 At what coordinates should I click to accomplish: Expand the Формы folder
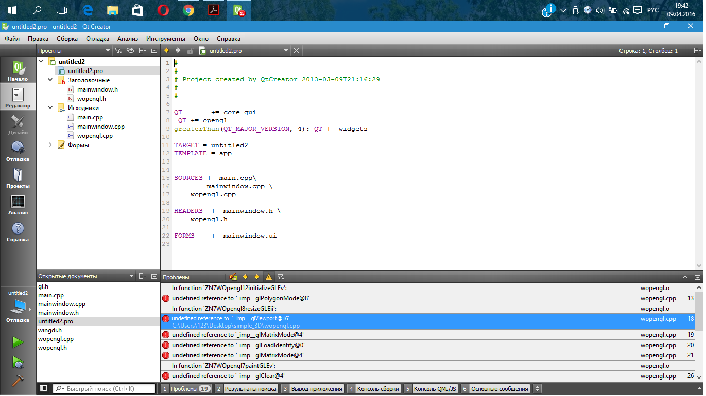point(50,145)
